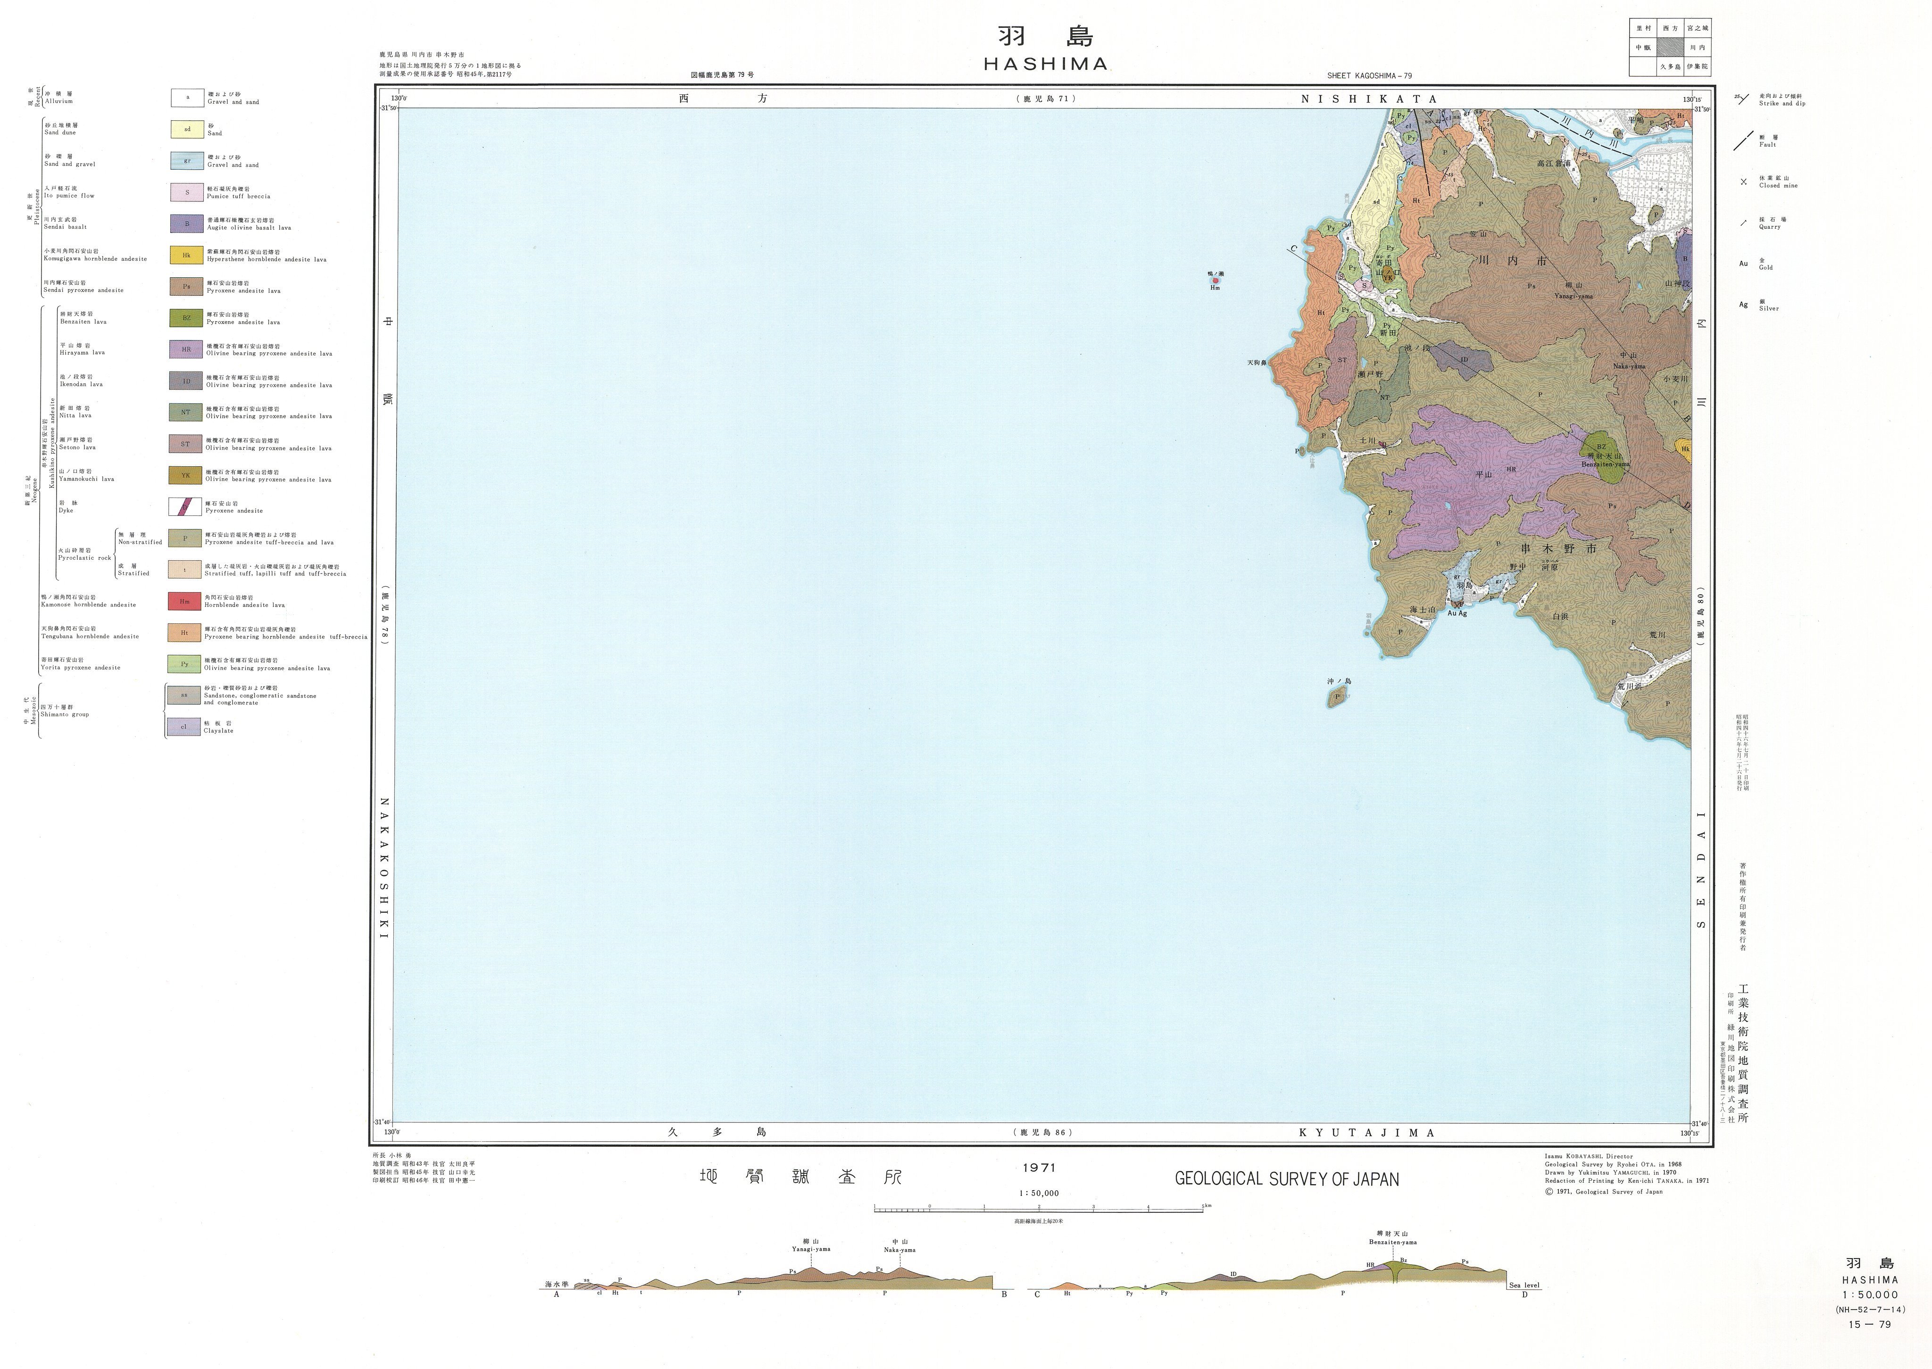
Task: Click the Benzaiten-yama label on cross-section
Action: tap(1392, 1242)
